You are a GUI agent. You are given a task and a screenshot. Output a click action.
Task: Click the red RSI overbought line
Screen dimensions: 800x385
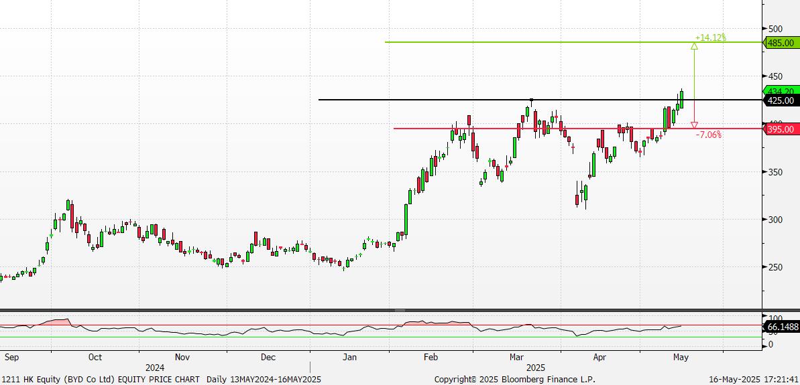pos(381,325)
